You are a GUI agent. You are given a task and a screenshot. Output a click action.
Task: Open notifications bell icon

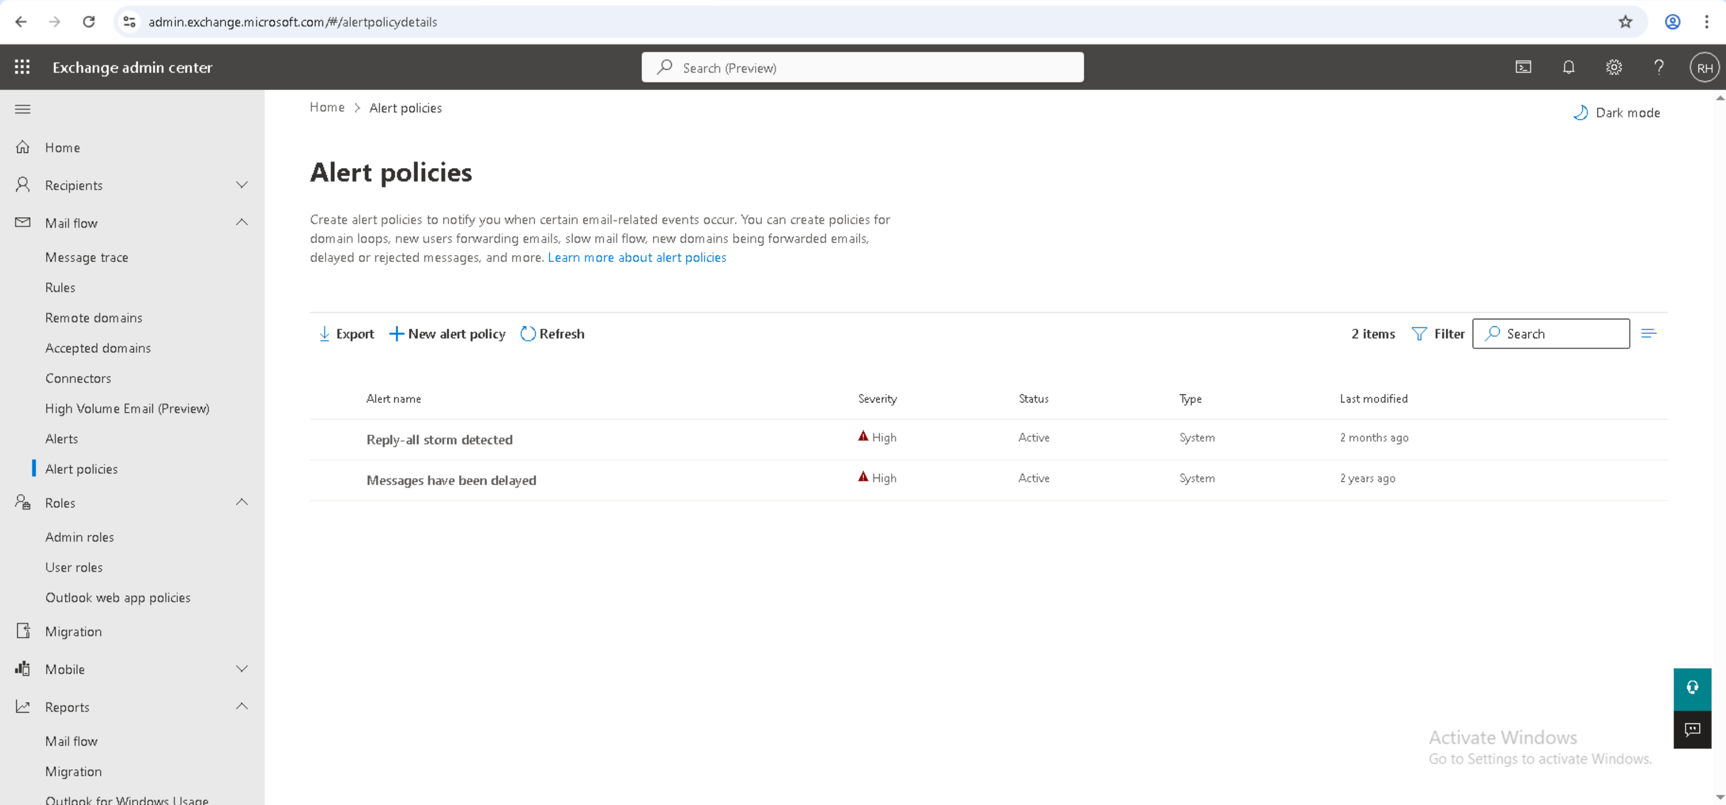[x=1568, y=67]
